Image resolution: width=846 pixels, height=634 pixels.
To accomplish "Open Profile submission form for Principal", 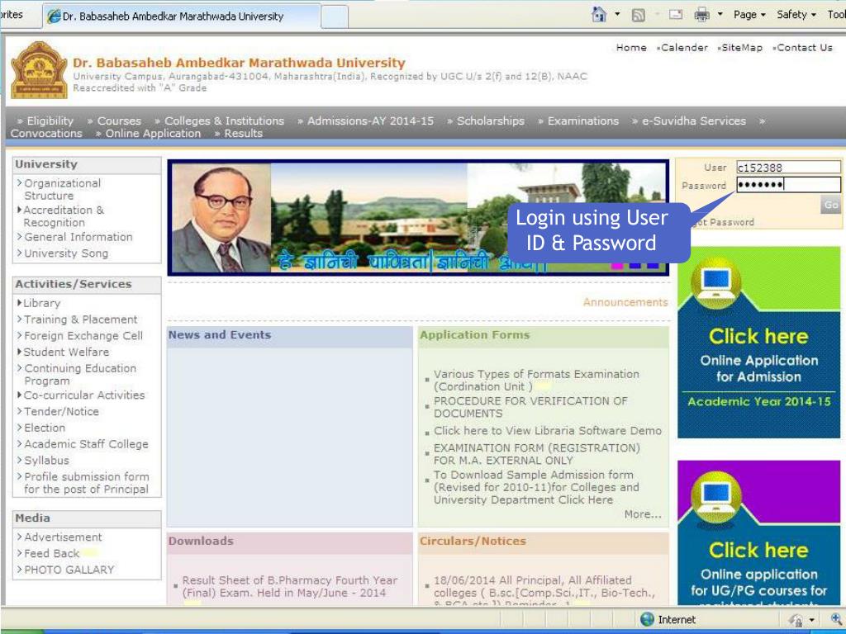I will (x=86, y=482).
